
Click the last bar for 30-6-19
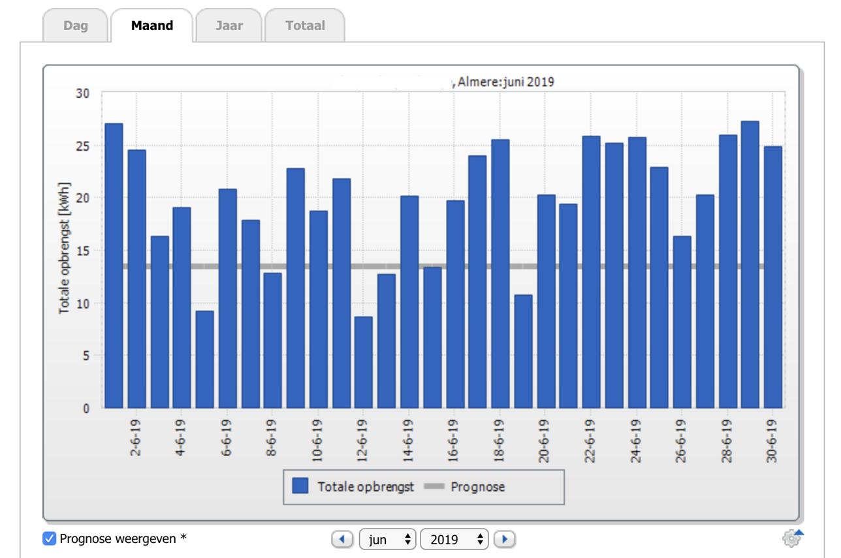pyautogui.click(x=772, y=277)
